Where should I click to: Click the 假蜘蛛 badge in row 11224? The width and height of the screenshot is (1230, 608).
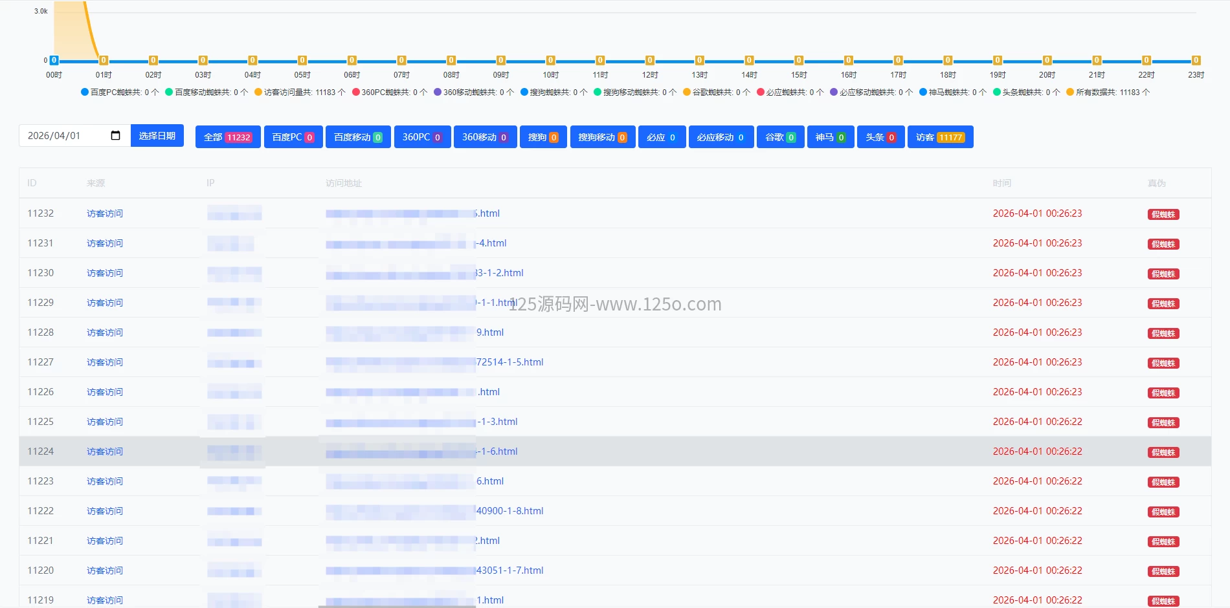click(x=1163, y=453)
